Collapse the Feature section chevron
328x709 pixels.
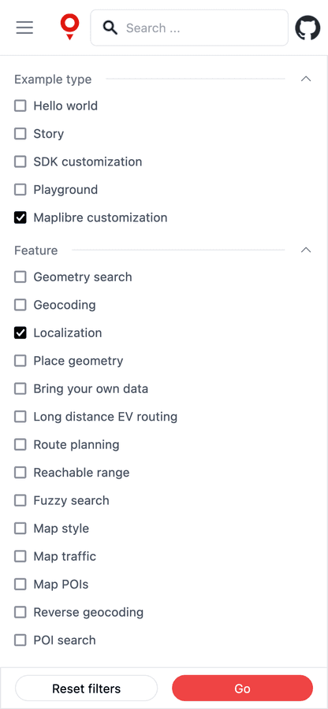click(x=306, y=250)
